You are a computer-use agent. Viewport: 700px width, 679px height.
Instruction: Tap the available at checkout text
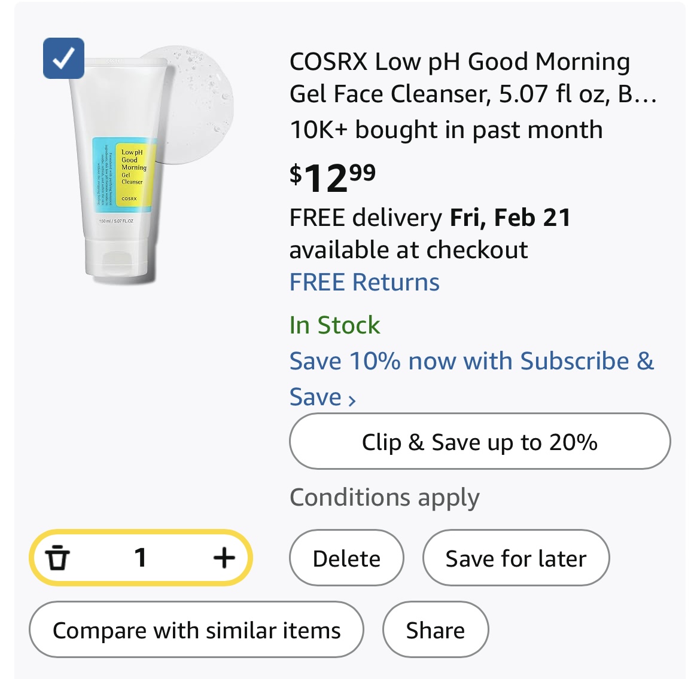(409, 250)
